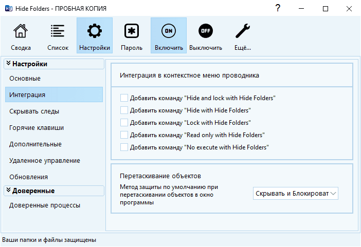
Task: Open Доверенные процессы page
Action: click(54, 205)
